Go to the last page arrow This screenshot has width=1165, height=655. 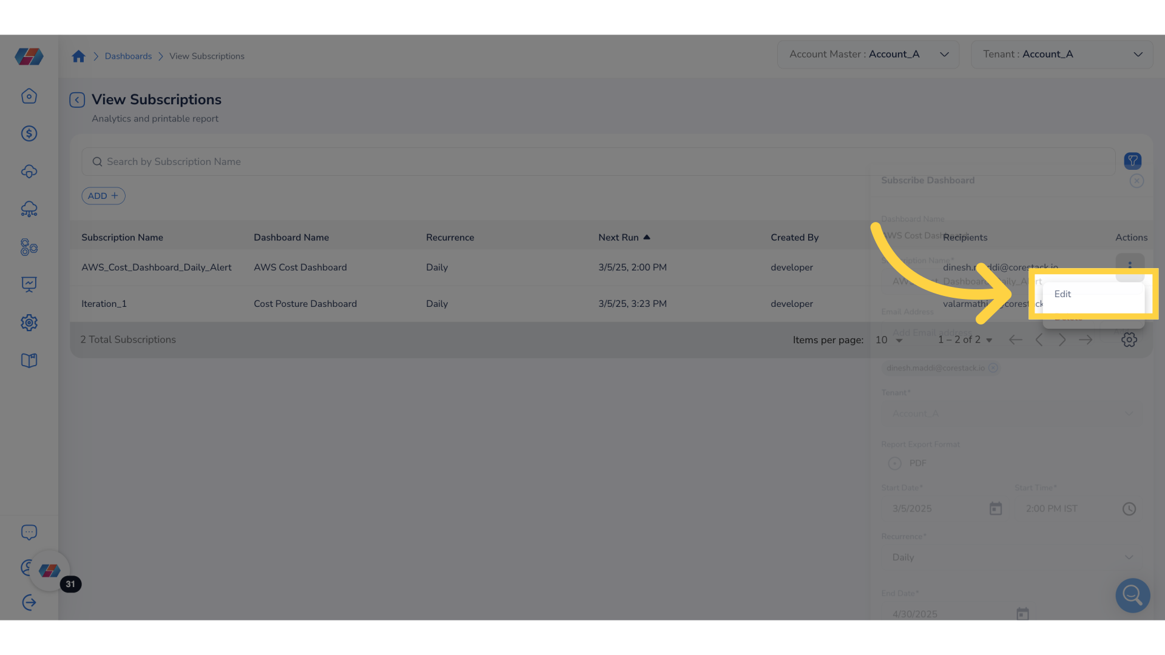click(x=1086, y=340)
